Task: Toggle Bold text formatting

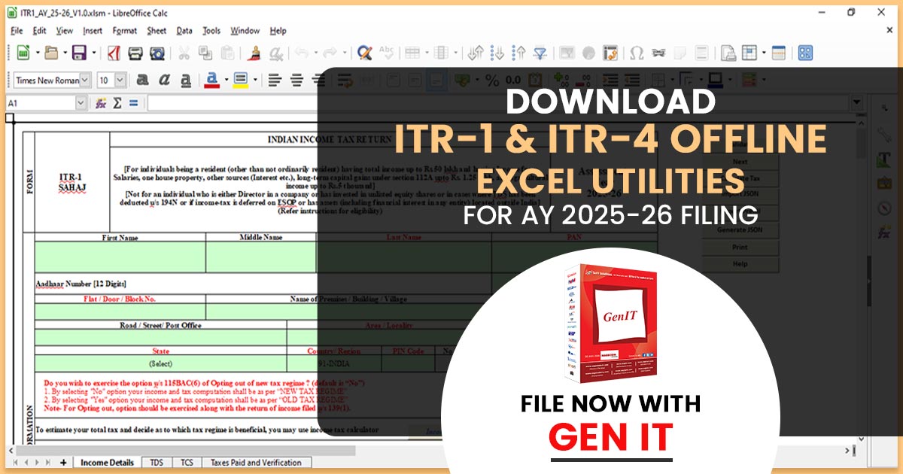Action: pos(142,80)
